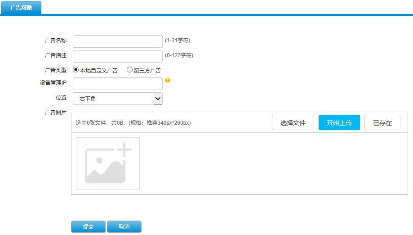413x235 pixels.
Task: Click the 广告图片 label
Action: coord(56,113)
